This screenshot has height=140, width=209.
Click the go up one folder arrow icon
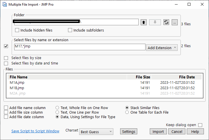[x=144, y=22]
